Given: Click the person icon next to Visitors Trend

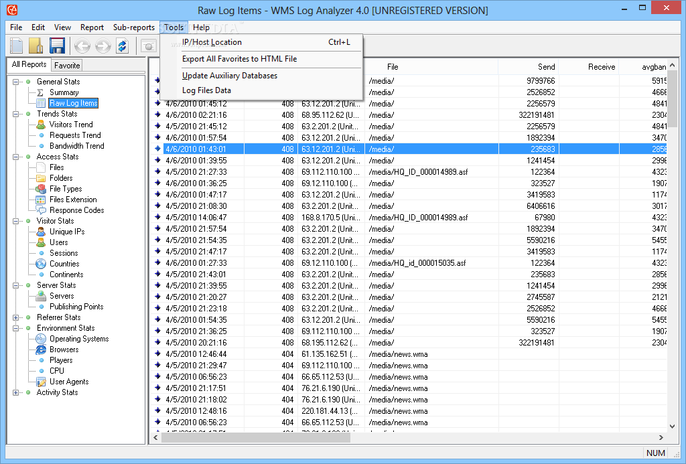Looking at the screenshot, I should click(41, 125).
